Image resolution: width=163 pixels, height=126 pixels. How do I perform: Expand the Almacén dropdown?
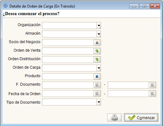[99, 34]
